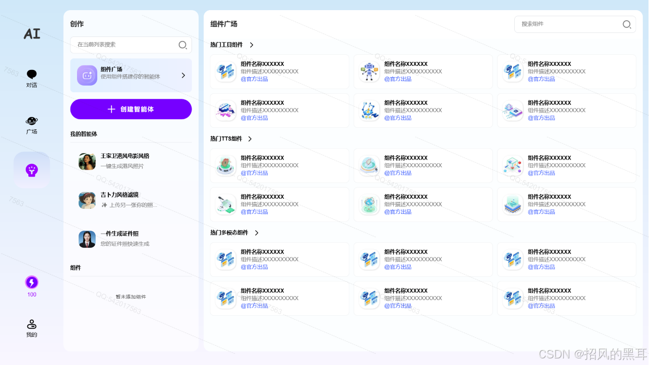Select the purple chip icon in 热门工具组件
Screen dimensions: 649x365
tap(513, 111)
